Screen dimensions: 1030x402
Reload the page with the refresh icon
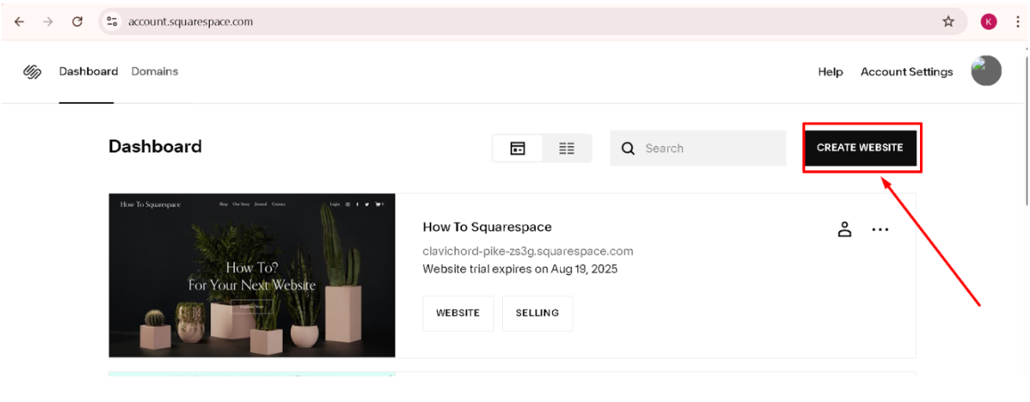pyautogui.click(x=77, y=22)
